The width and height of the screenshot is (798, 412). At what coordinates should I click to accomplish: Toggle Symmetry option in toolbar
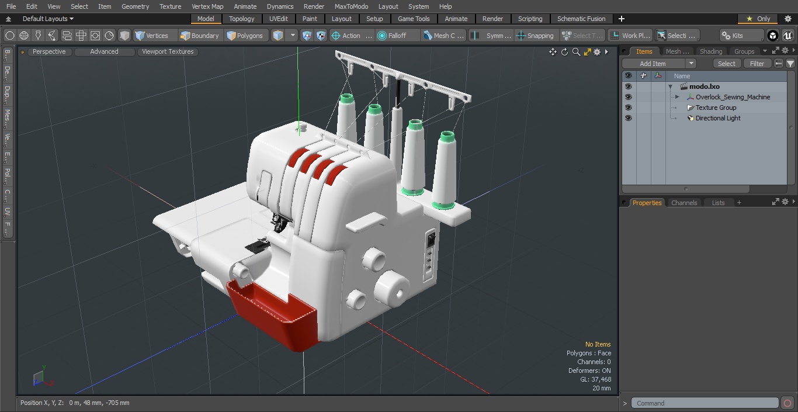pyautogui.click(x=491, y=36)
